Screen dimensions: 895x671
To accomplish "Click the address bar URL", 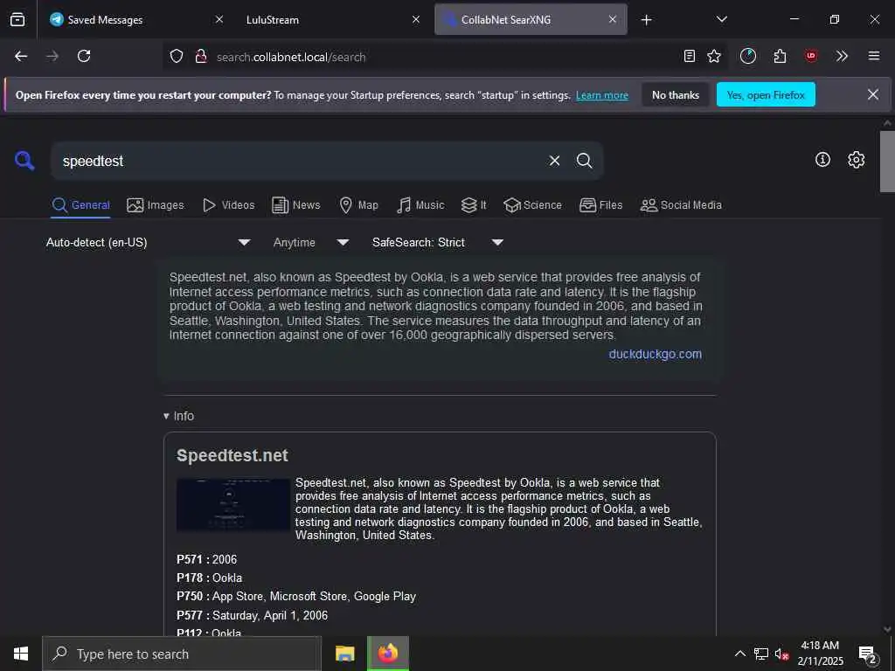I will [291, 57].
